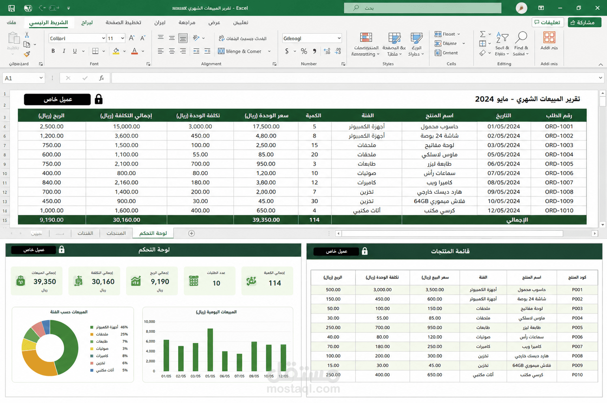Switch to sheet tab الفئات
Image resolution: width=607 pixels, height=403 pixels.
[85, 233]
